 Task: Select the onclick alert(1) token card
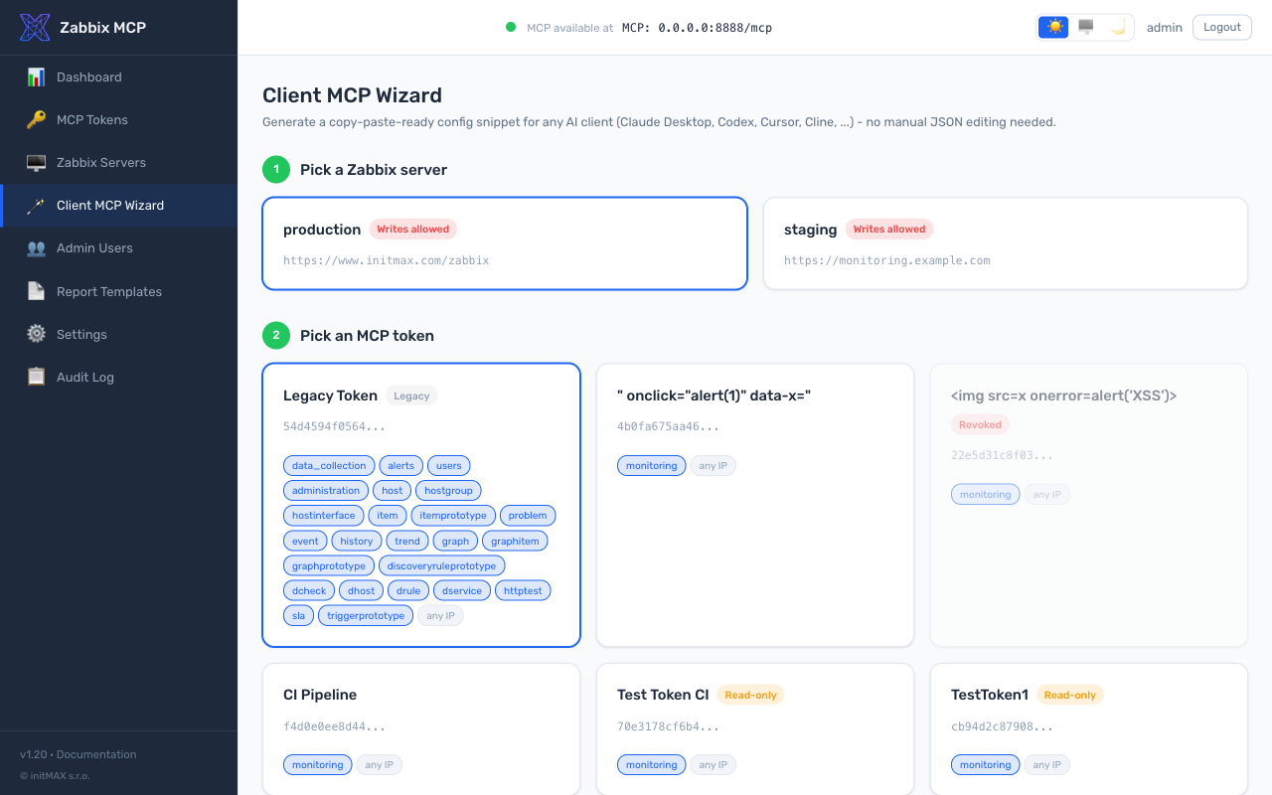[755, 505]
